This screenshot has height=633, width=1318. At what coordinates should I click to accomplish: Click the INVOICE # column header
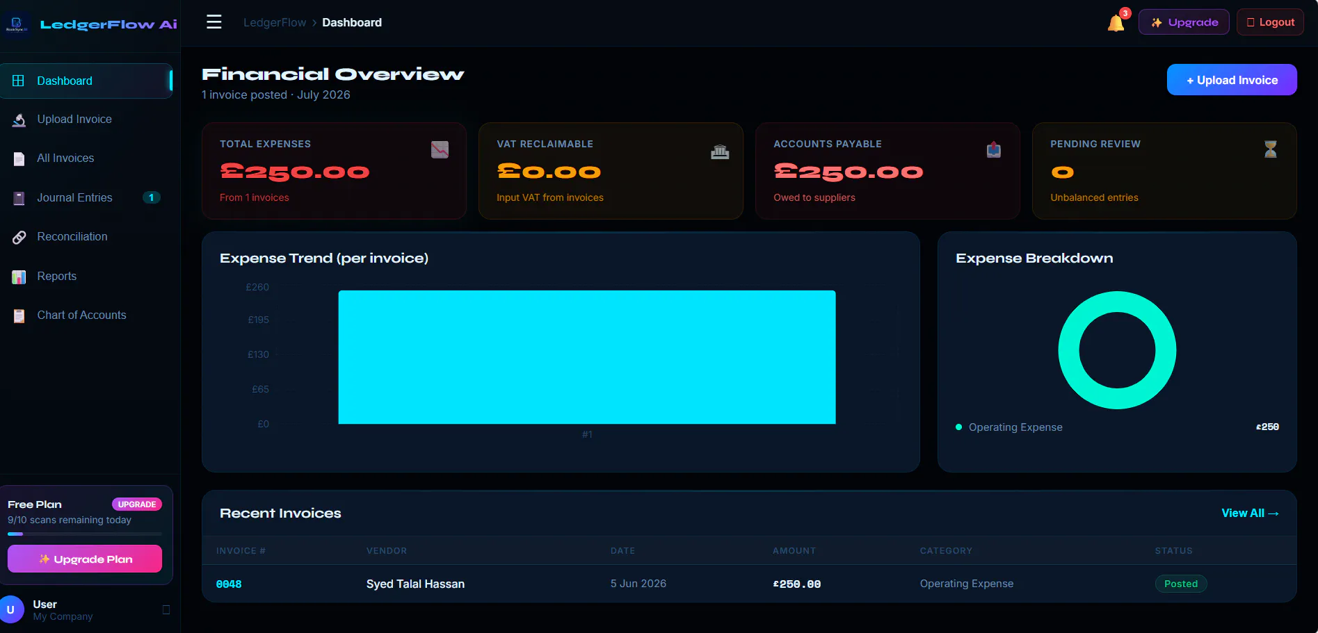[x=241, y=551]
